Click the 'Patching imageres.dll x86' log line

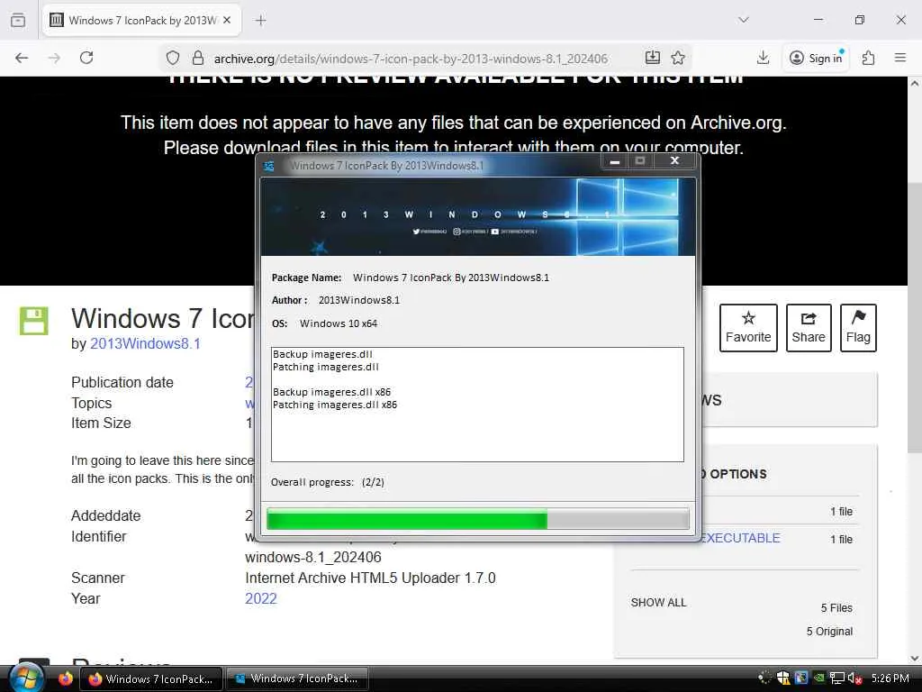(335, 405)
